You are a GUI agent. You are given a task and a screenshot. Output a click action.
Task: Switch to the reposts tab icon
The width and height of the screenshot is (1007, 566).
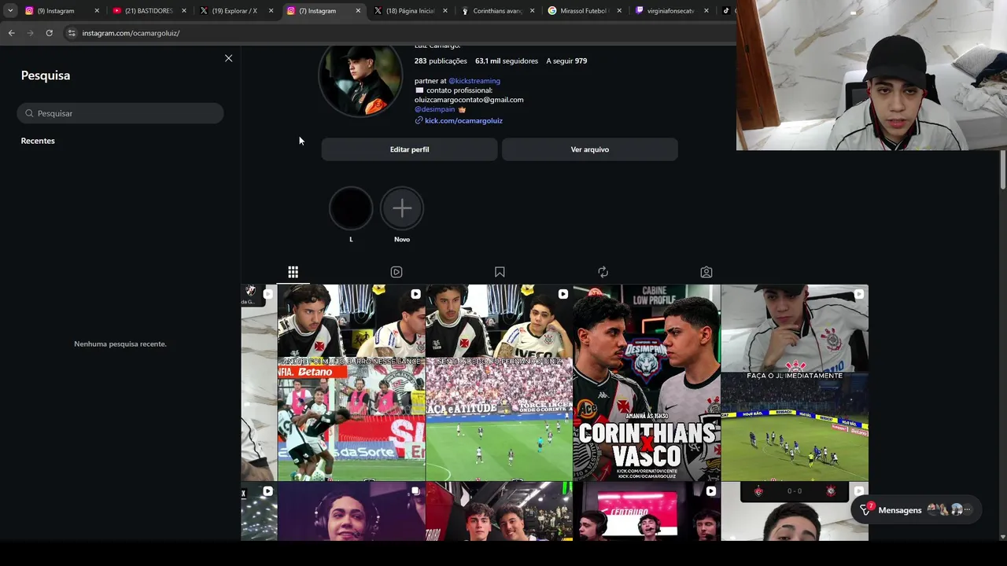click(603, 272)
